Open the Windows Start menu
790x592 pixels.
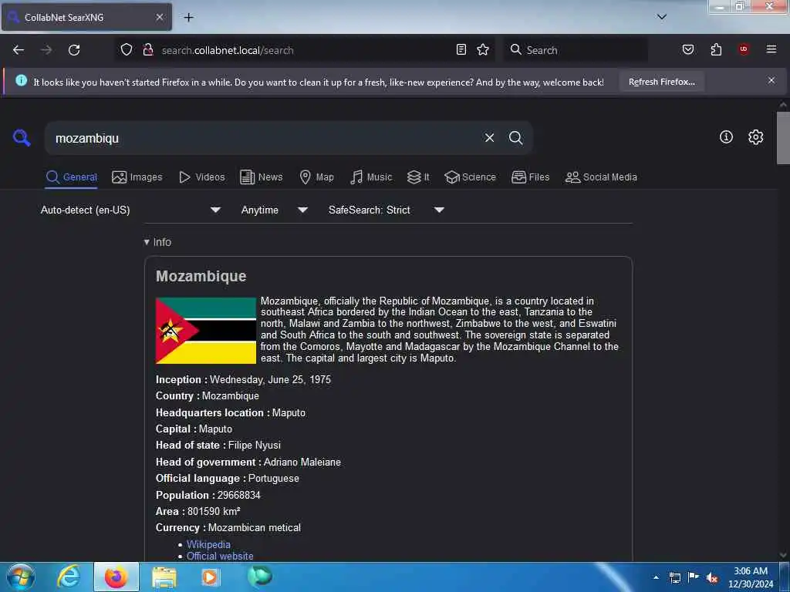click(x=21, y=577)
